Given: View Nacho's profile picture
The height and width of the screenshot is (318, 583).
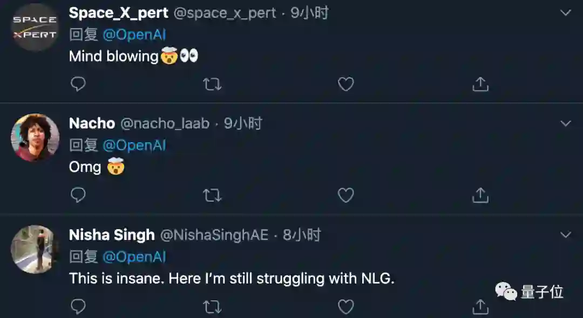Looking at the screenshot, I should pos(35,137).
